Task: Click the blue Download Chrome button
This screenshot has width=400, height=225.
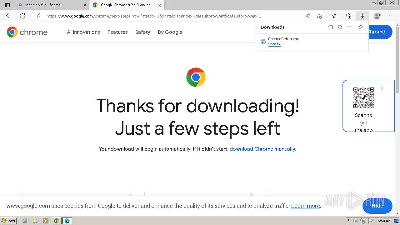Action: click(x=380, y=32)
